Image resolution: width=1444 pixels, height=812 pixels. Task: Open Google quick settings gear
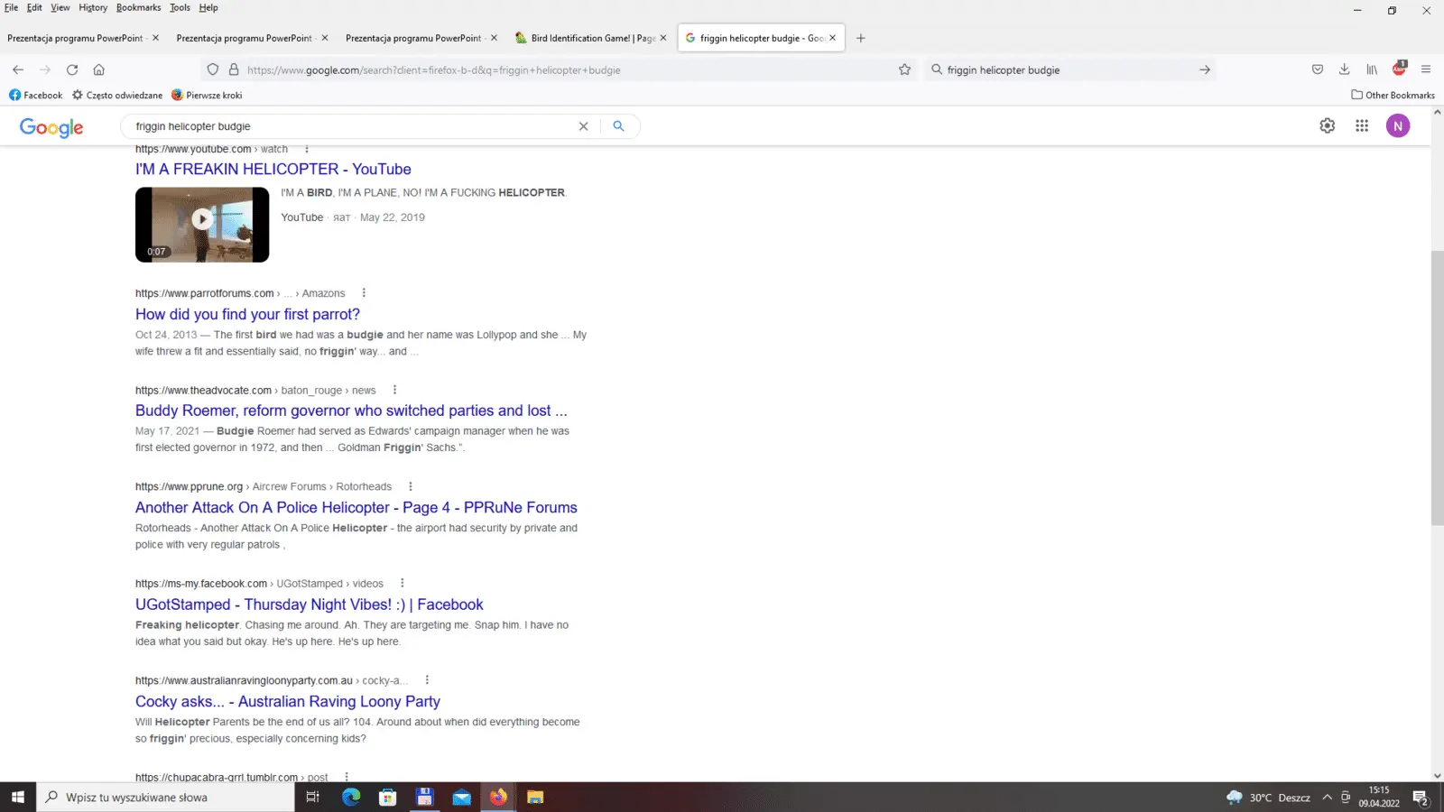pos(1327,126)
